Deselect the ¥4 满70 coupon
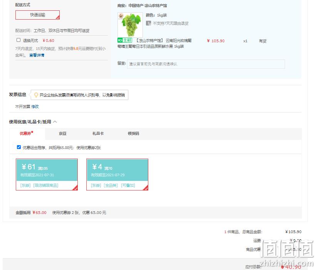The width and height of the screenshot is (317, 270). (x=117, y=174)
